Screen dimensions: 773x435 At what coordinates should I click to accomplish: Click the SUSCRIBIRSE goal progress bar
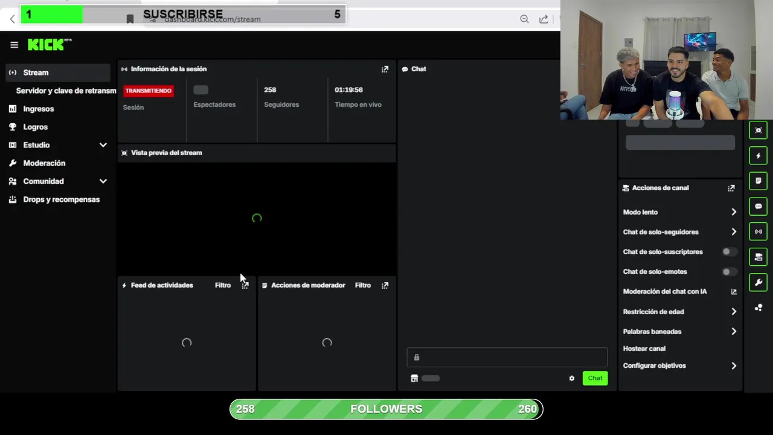point(183,14)
